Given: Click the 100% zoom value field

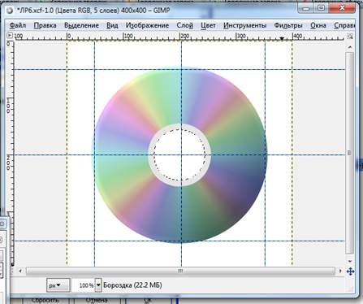Looking at the screenshot, I should [83, 285].
